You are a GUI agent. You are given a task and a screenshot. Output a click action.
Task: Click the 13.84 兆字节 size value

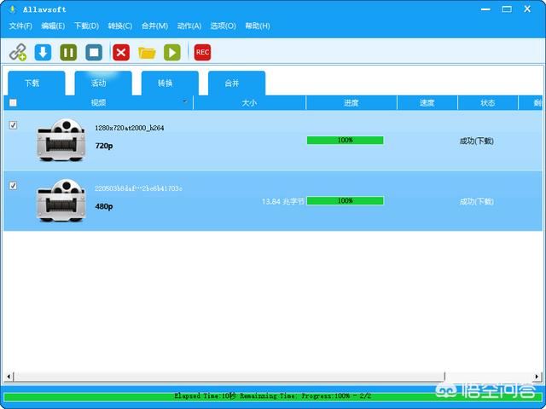point(283,201)
